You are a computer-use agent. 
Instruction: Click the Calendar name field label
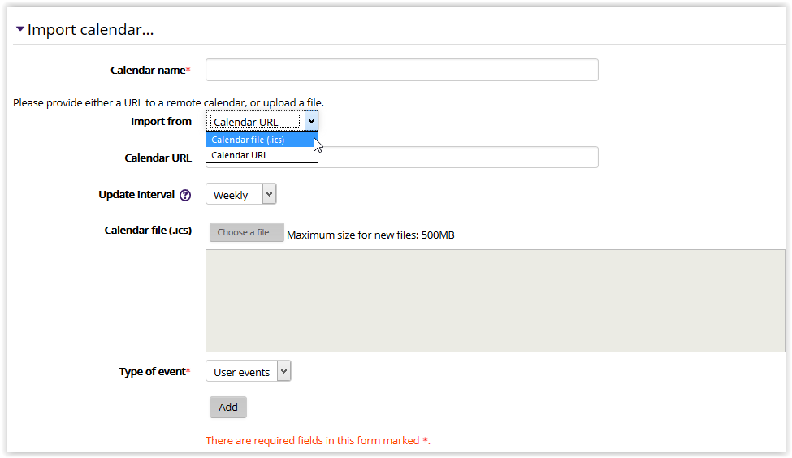[148, 70]
